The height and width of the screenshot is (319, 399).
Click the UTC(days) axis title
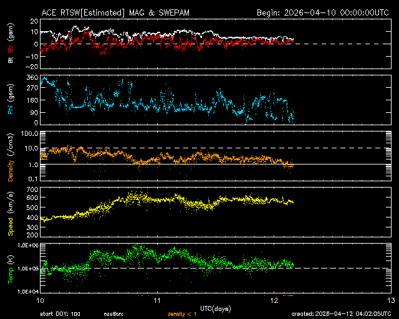[x=214, y=309]
